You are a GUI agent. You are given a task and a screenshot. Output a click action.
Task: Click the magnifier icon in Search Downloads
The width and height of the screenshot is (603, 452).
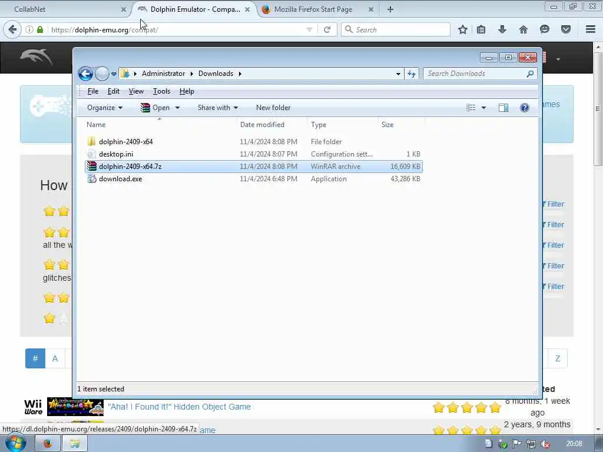[530, 74]
